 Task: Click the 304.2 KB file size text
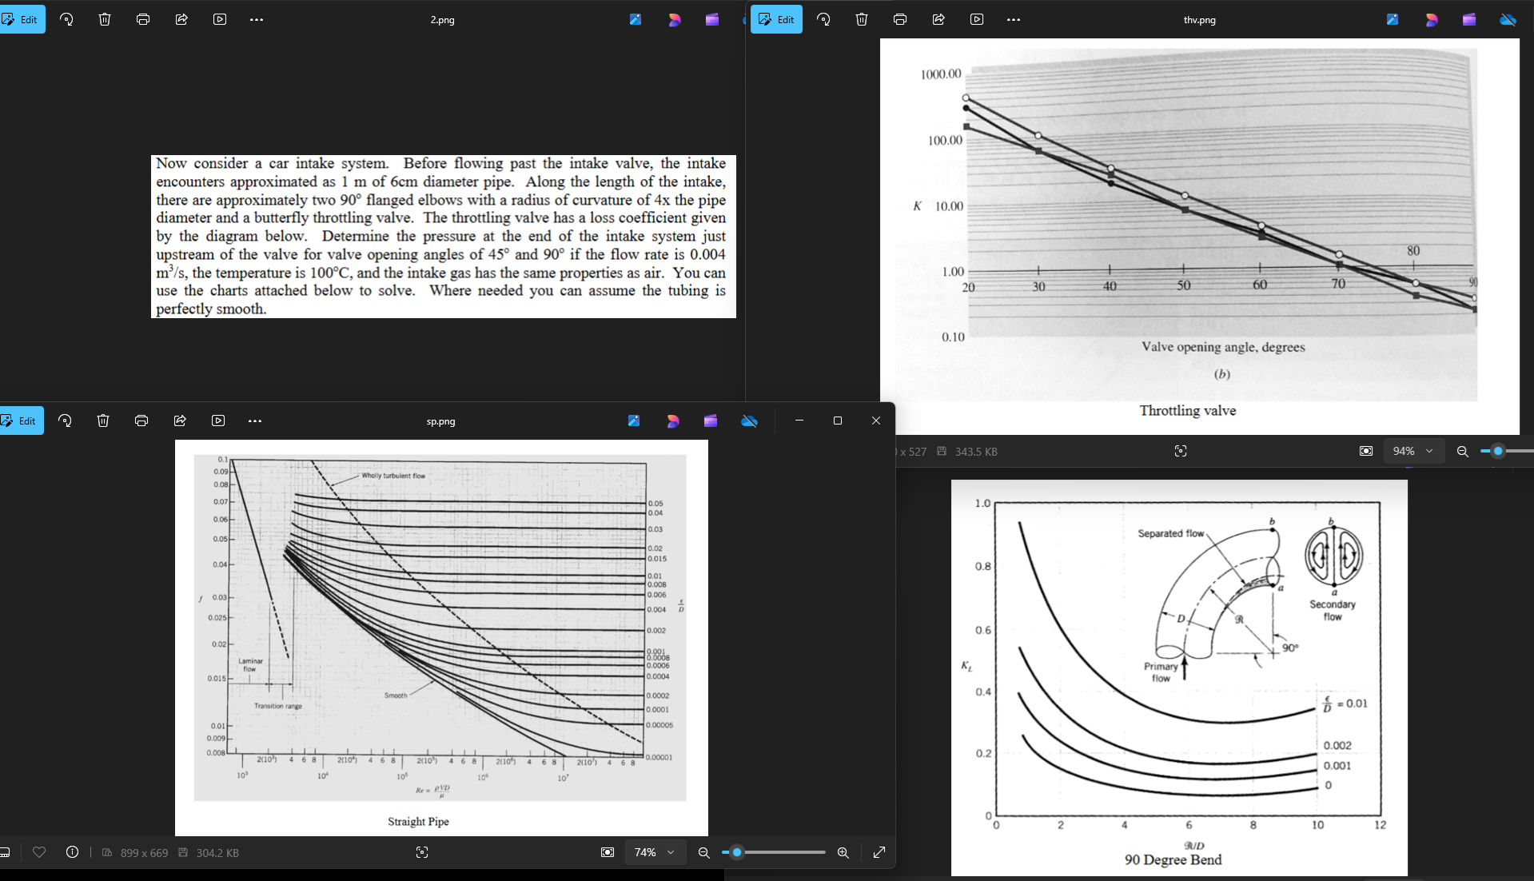217,853
